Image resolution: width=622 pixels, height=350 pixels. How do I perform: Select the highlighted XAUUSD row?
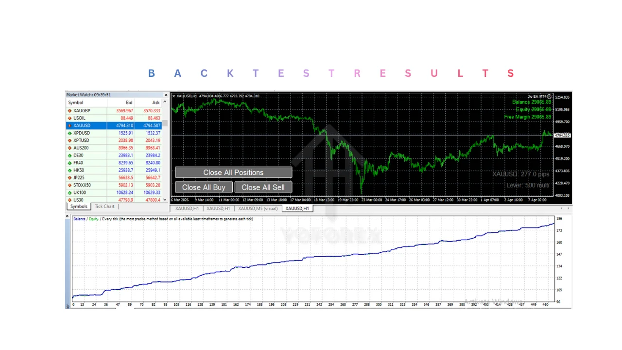117,125
